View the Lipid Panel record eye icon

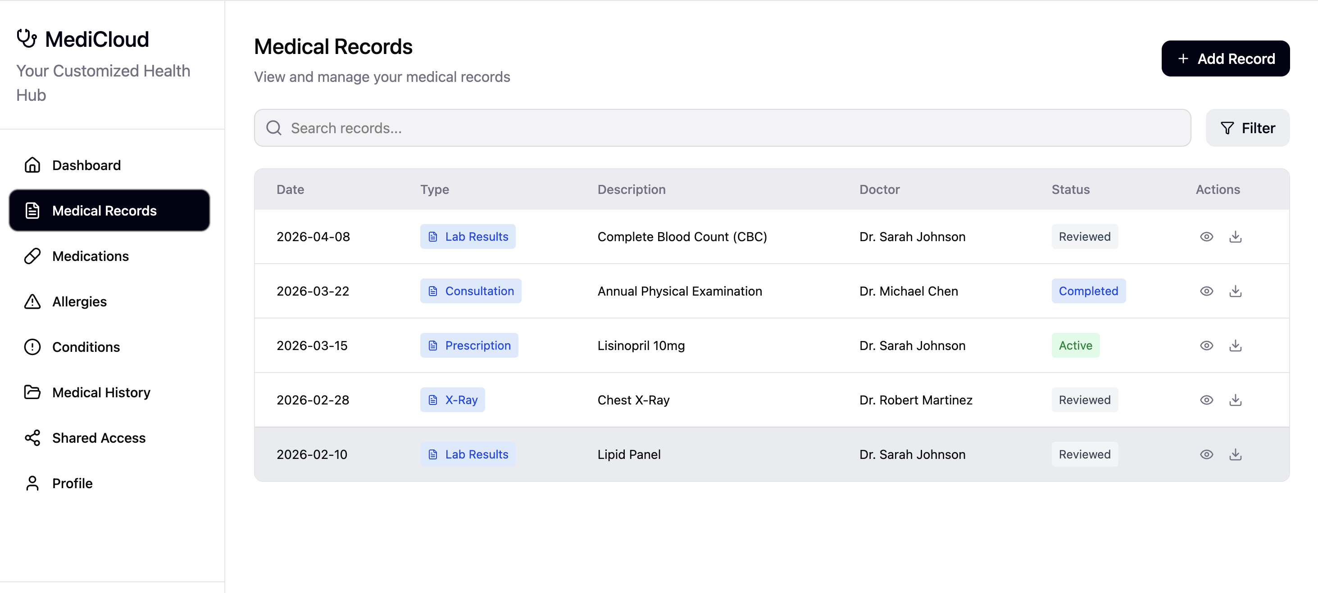point(1206,454)
